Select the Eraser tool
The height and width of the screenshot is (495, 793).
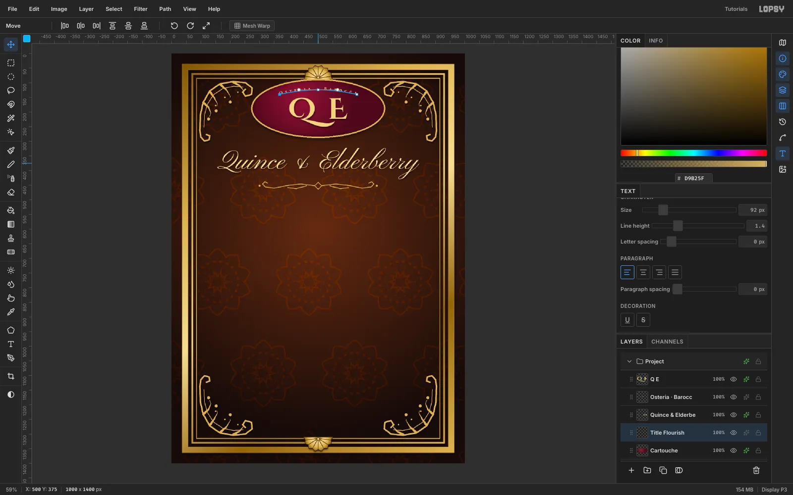(10, 192)
